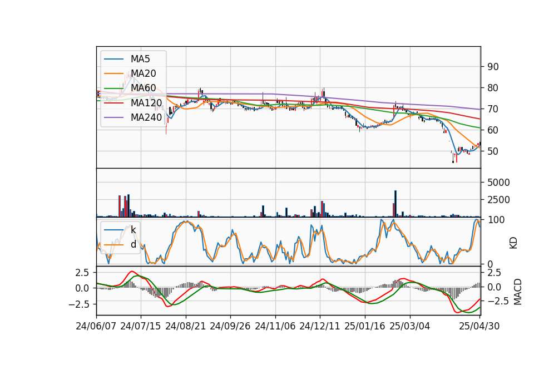The width and height of the screenshot is (534, 384).
Task: Click the price axis value 80
Action: tap(493, 88)
